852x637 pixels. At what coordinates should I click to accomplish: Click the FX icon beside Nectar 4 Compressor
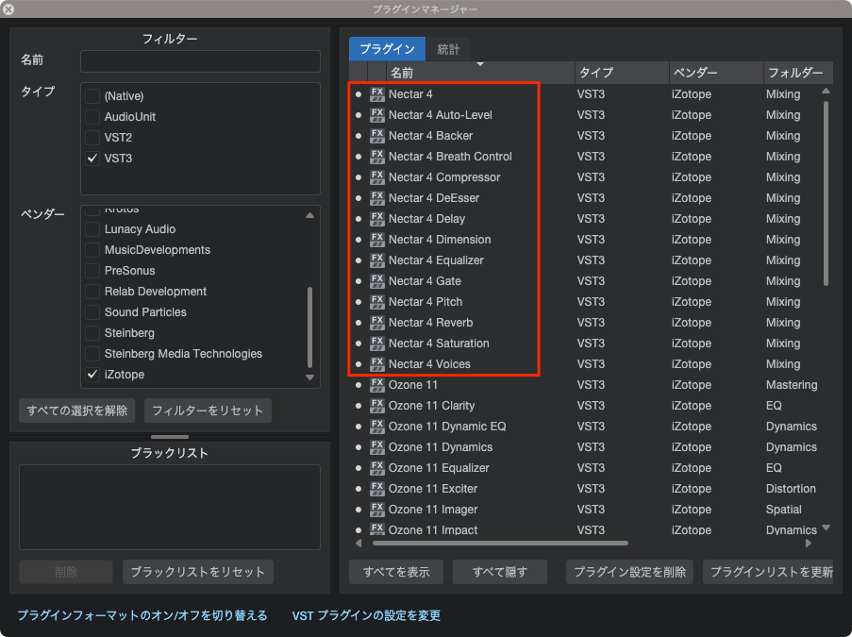(x=377, y=177)
